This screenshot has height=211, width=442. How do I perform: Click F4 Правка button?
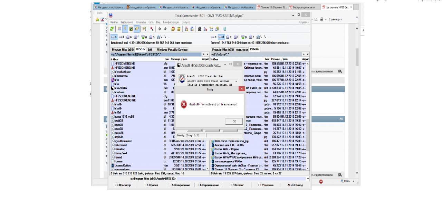click(152, 185)
